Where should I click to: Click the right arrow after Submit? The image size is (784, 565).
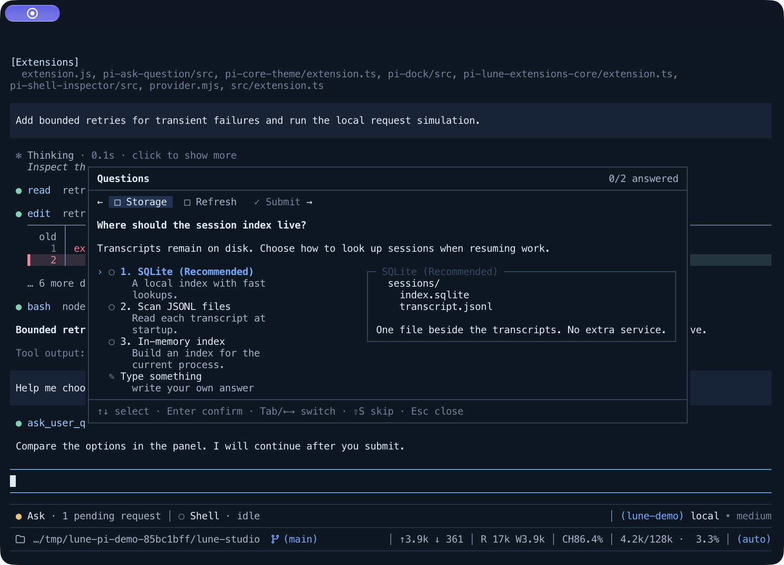[309, 202]
